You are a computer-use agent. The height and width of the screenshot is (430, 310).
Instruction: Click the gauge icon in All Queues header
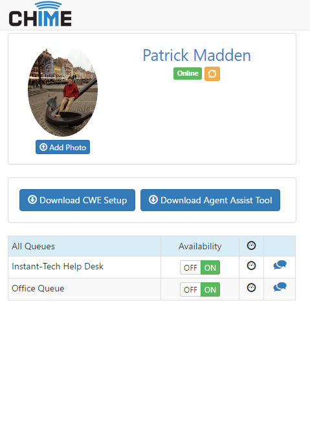tap(251, 245)
